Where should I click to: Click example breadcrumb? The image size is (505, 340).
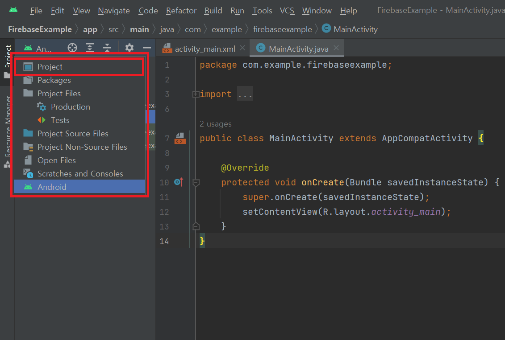point(226,29)
